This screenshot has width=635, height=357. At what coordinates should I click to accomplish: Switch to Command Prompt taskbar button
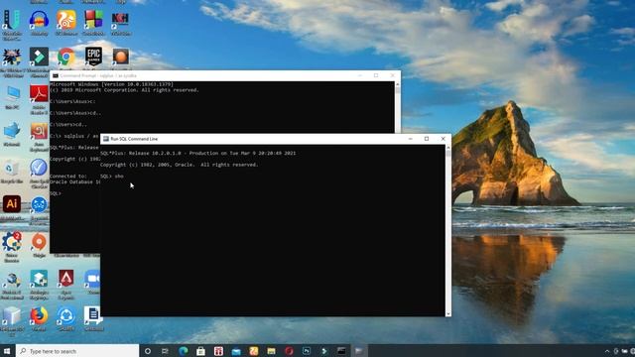coord(341,351)
